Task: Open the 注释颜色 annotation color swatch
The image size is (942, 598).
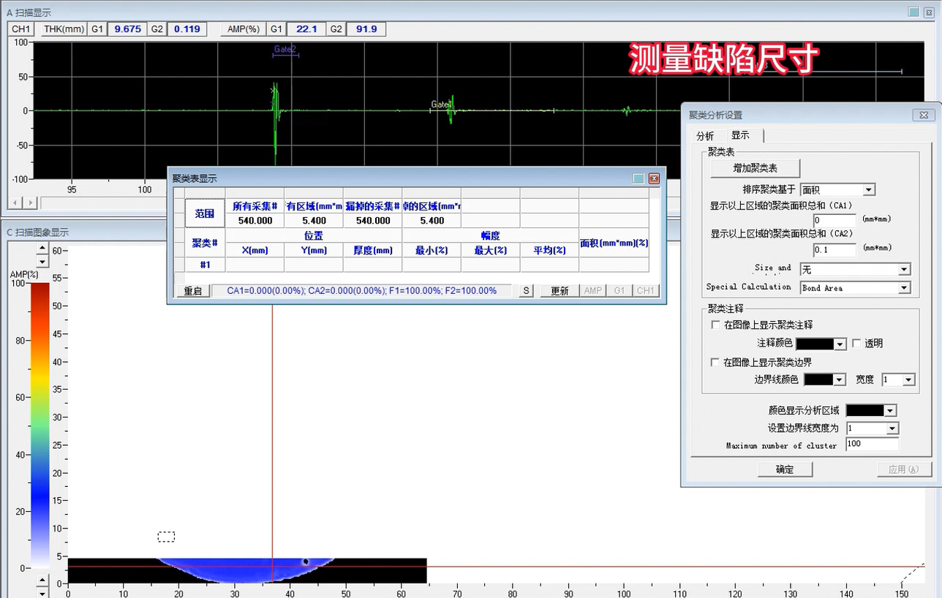Action: pos(820,344)
